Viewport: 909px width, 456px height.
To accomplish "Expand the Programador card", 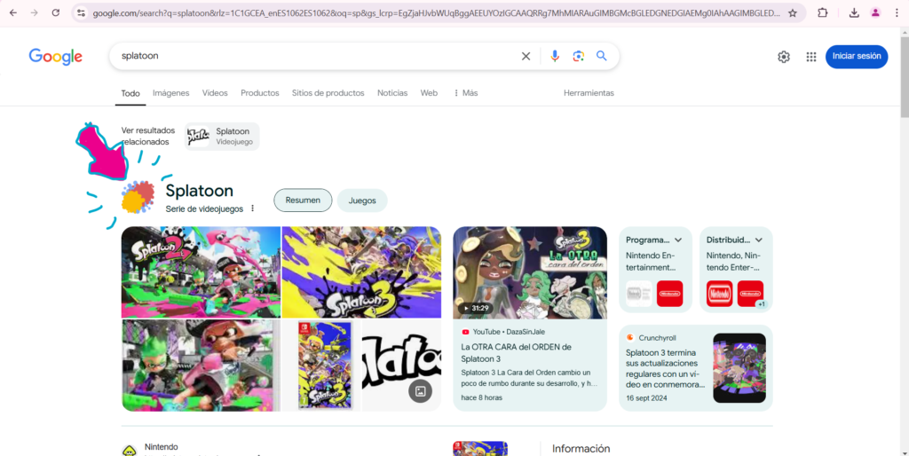I will (678, 240).
